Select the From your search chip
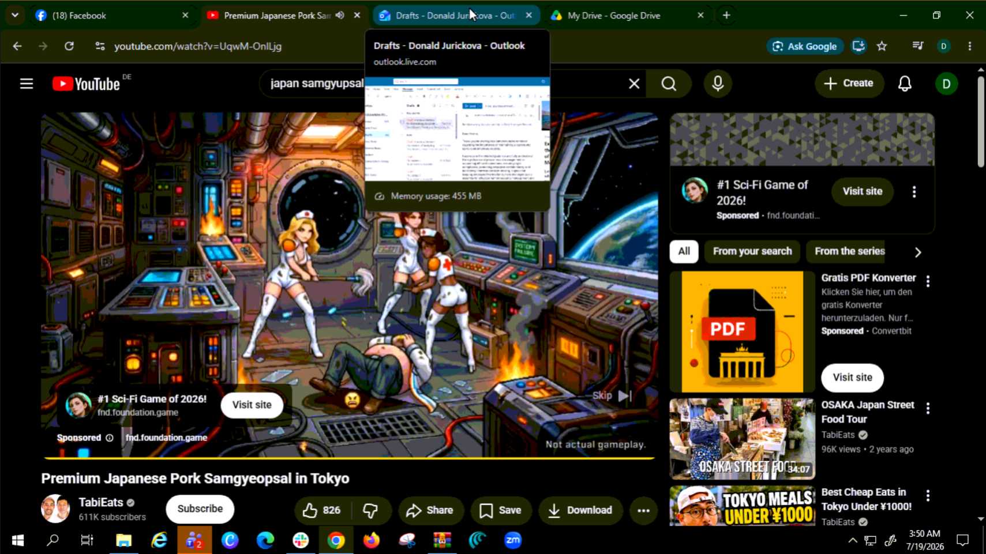986x554 pixels. pos(752,252)
